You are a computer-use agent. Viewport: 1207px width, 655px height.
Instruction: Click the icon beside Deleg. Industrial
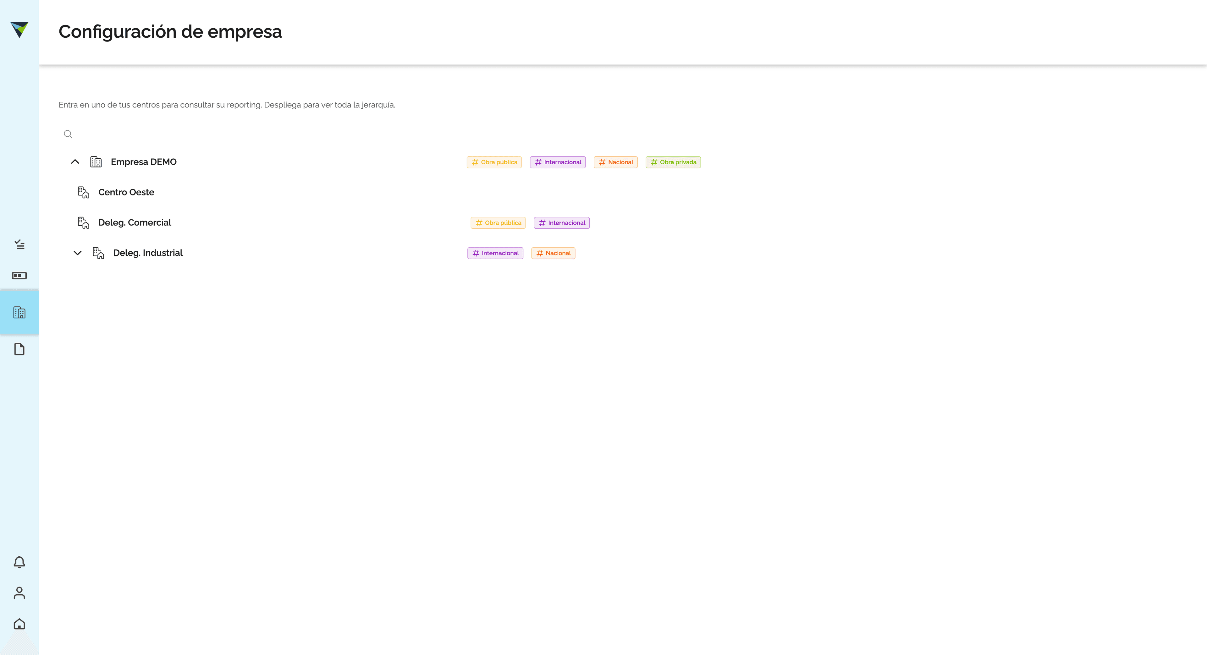pos(98,253)
